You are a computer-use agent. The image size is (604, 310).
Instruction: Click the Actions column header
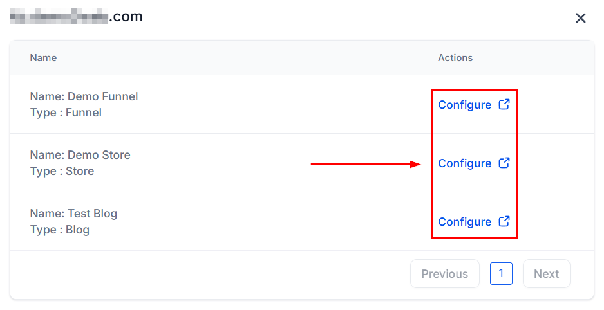point(455,58)
